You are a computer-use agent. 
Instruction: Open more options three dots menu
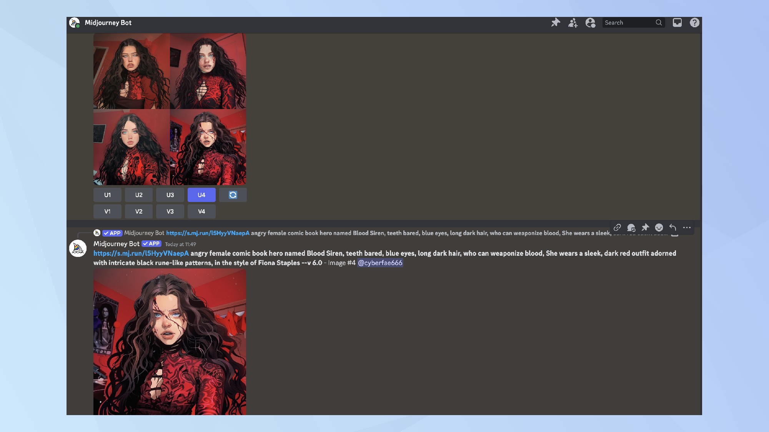(x=687, y=227)
